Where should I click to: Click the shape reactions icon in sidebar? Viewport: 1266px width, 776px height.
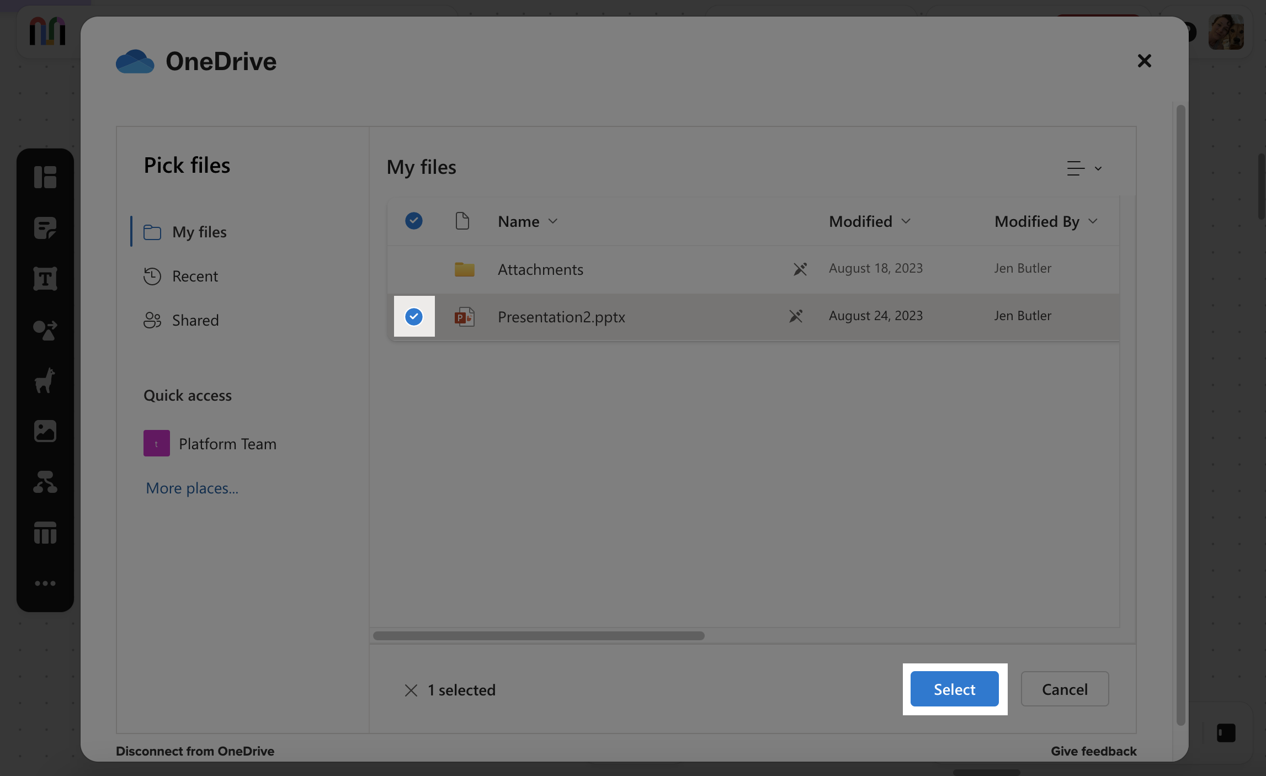tap(45, 330)
